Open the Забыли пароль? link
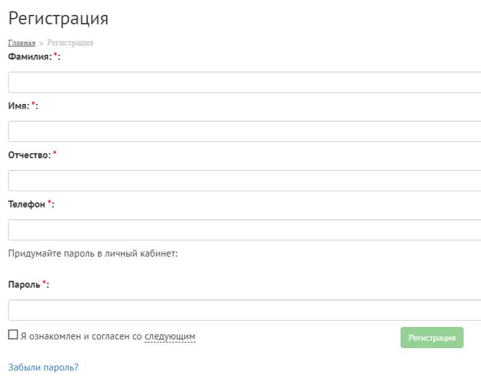481x383 pixels. pyautogui.click(x=43, y=367)
